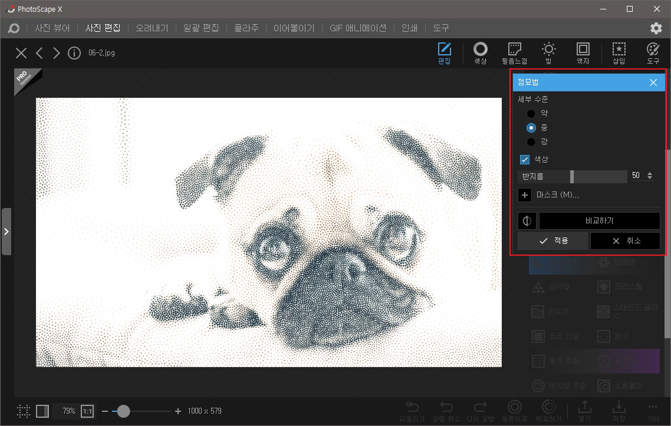Switch to 콜라주 tab

pyautogui.click(x=246, y=28)
